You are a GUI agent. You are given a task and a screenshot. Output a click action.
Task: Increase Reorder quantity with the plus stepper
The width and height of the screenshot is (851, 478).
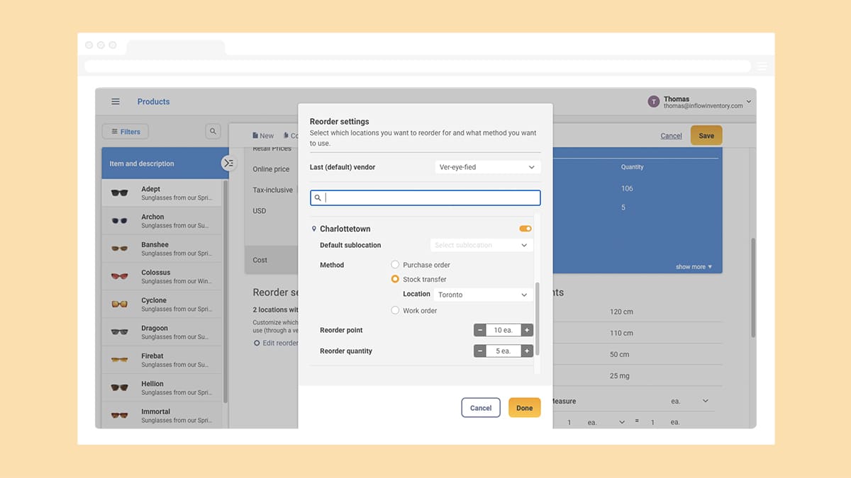pyautogui.click(x=527, y=351)
